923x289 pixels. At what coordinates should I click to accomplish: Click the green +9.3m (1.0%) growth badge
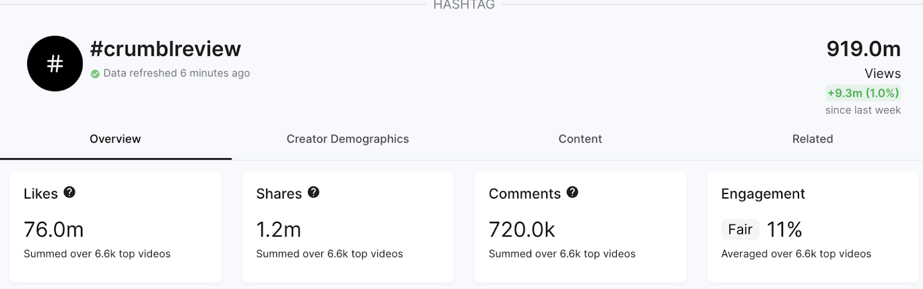863,93
